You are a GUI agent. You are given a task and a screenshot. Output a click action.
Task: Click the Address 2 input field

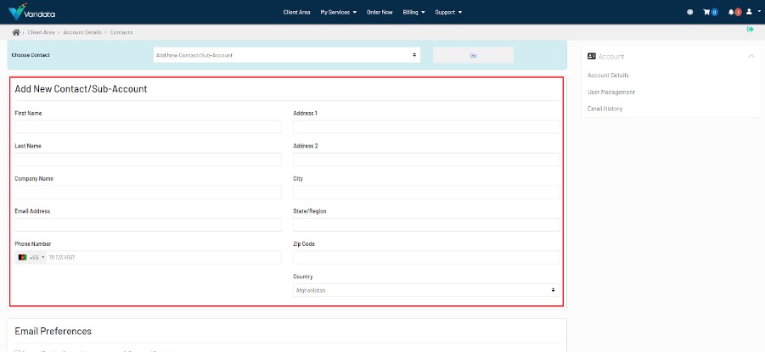click(426, 159)
